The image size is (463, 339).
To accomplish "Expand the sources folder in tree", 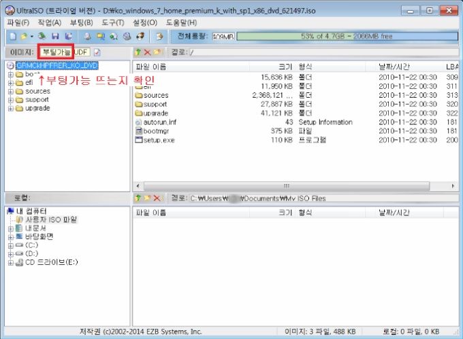I will (11, 92).
